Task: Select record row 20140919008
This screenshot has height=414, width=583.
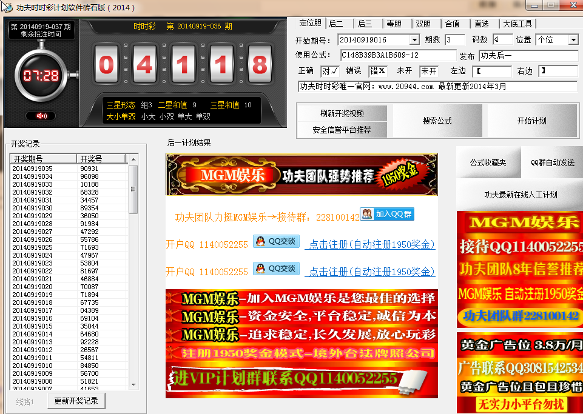Action: [x=69, y=381]
